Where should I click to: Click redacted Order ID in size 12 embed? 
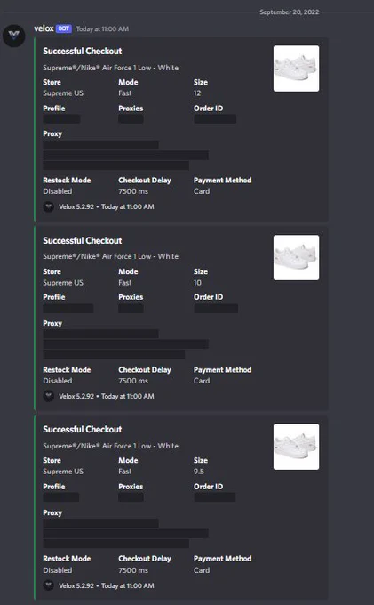(215, 119)
